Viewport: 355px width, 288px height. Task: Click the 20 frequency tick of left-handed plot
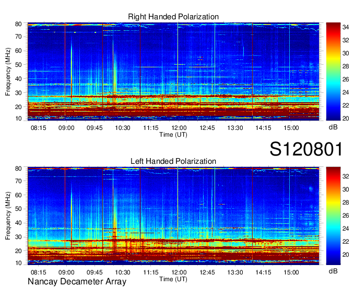18,251
